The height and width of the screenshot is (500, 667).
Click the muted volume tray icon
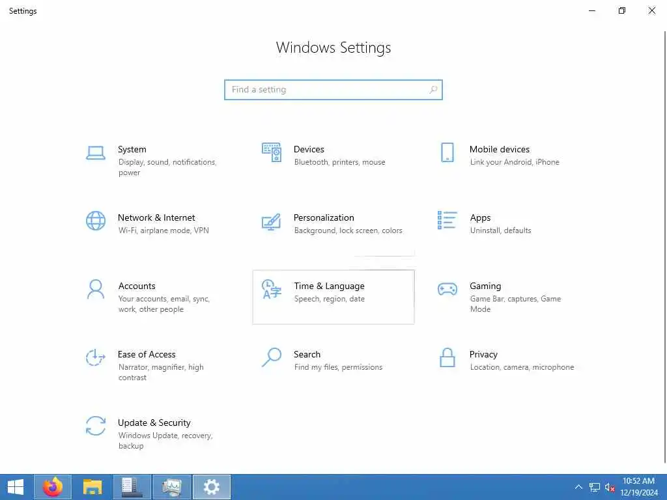pos(610,487)
